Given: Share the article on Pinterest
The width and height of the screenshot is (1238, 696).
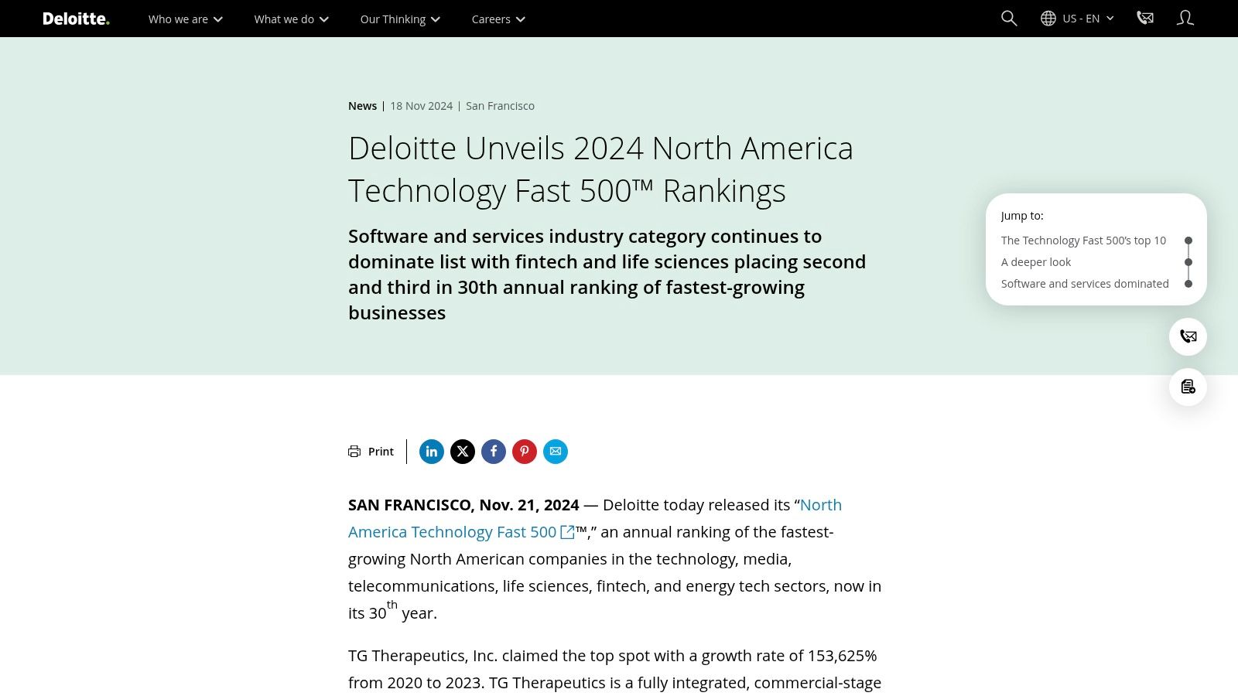Looking at the screenshot, I should [x=524, y=451].
